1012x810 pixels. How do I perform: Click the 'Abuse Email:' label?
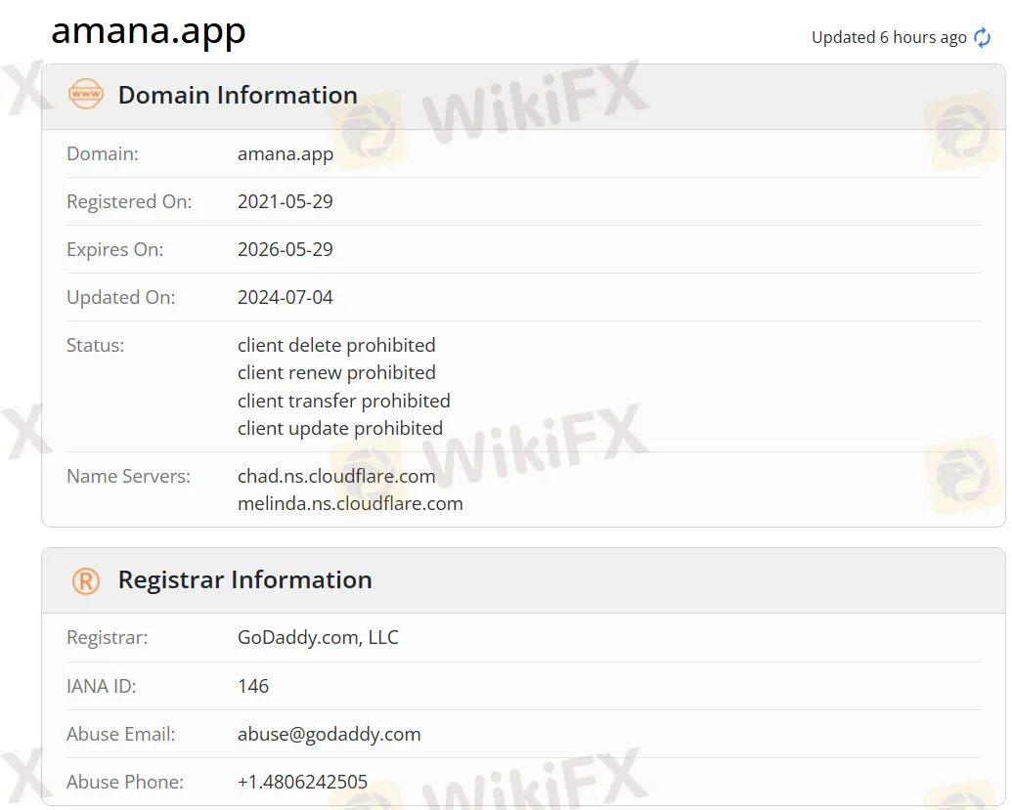tap(120, 734)
